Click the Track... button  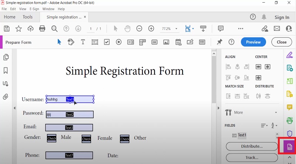(x=252, y=157)
